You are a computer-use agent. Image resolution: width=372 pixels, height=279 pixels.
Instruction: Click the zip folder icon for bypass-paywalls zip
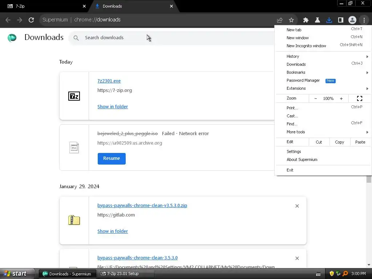point(74,220)
